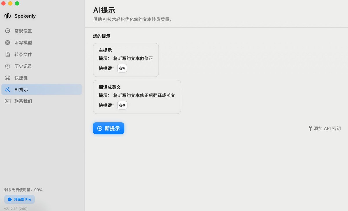Click the chip icon beside 听写模型
This screenshot has height=211, width=348.
pos(8,43)
